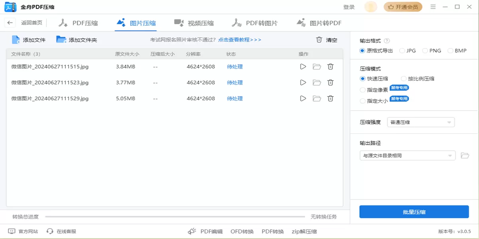Click the back arrow icon
Viewport: 479px width, 239px height.
tap(10, 23)
